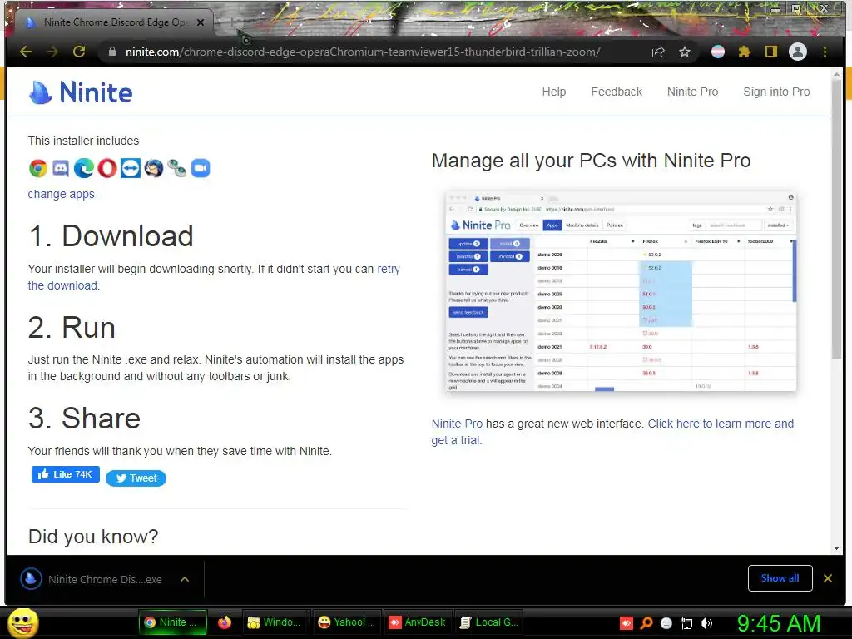Viewport: 852px width, 639px height.
Task: Click the Thunderbird app icon
Action: [154, 168]
